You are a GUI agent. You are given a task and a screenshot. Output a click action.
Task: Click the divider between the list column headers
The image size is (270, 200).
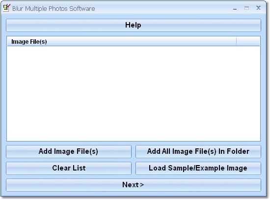[x=237, y=42]
